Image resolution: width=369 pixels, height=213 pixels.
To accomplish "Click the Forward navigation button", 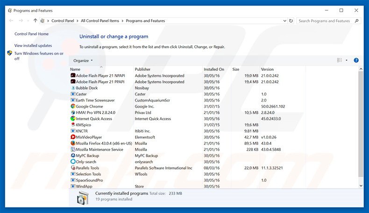I will [x=21, y=21].
